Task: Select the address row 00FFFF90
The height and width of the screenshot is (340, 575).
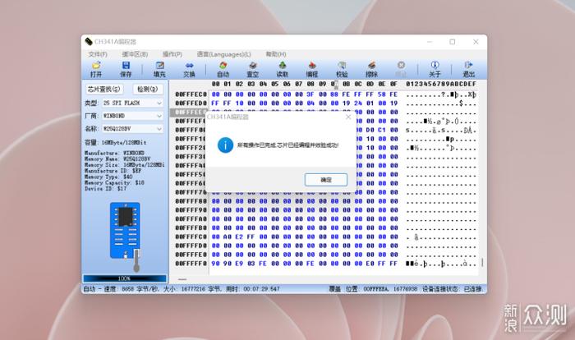Action: [x=191, y=210]
